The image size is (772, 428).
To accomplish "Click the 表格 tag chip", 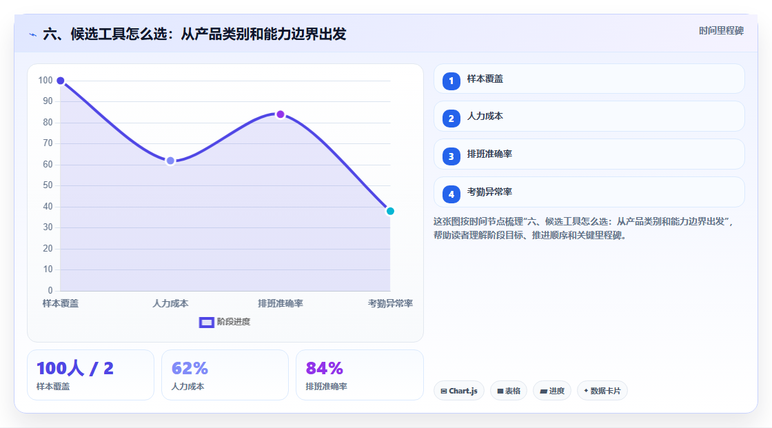I will pos(509,391).
